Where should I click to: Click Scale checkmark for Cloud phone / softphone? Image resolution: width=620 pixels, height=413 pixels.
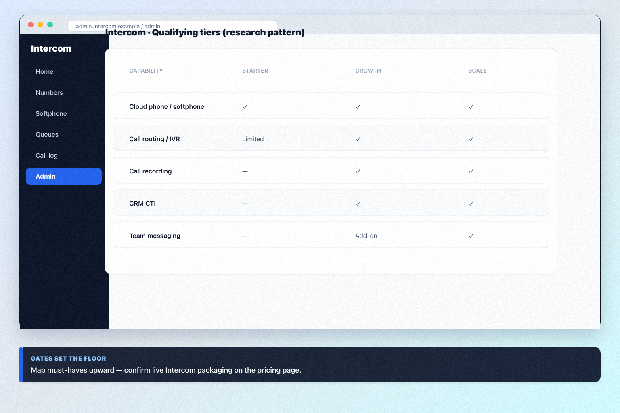point(471,107)
